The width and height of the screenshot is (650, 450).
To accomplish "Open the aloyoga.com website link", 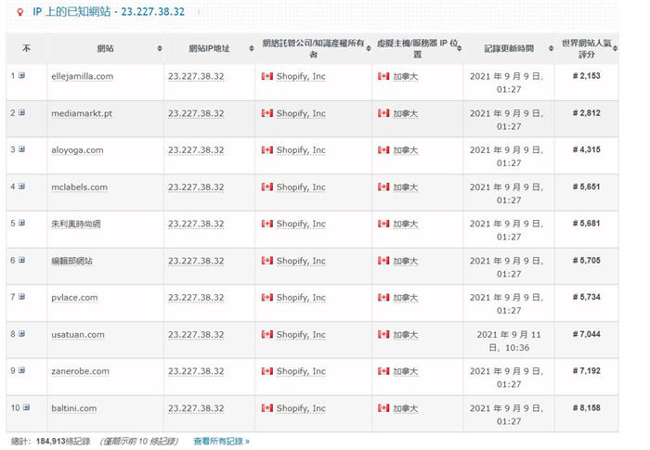I will (77, 150).
